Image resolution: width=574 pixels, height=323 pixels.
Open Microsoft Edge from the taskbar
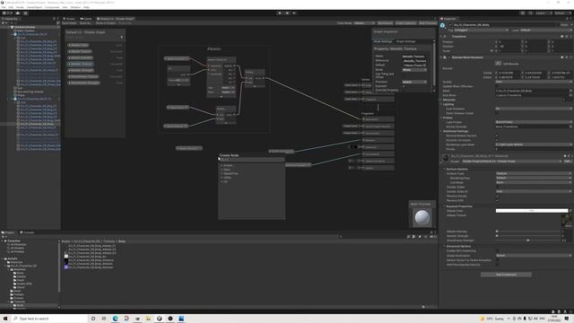116,319
